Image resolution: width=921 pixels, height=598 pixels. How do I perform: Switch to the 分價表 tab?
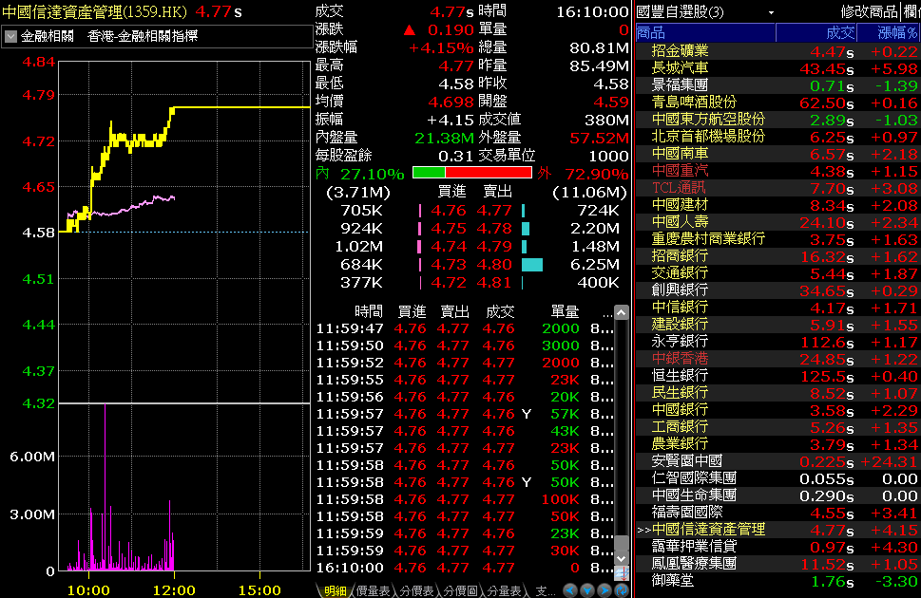tap(416, 591)
